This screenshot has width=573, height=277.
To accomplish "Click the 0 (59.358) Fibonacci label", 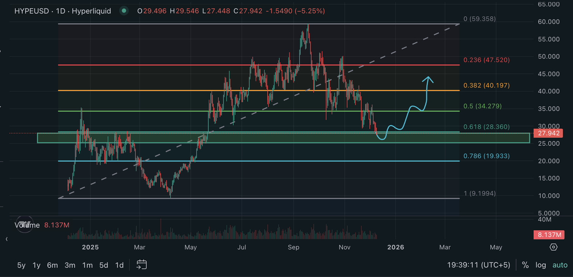I will pos(479,19).
